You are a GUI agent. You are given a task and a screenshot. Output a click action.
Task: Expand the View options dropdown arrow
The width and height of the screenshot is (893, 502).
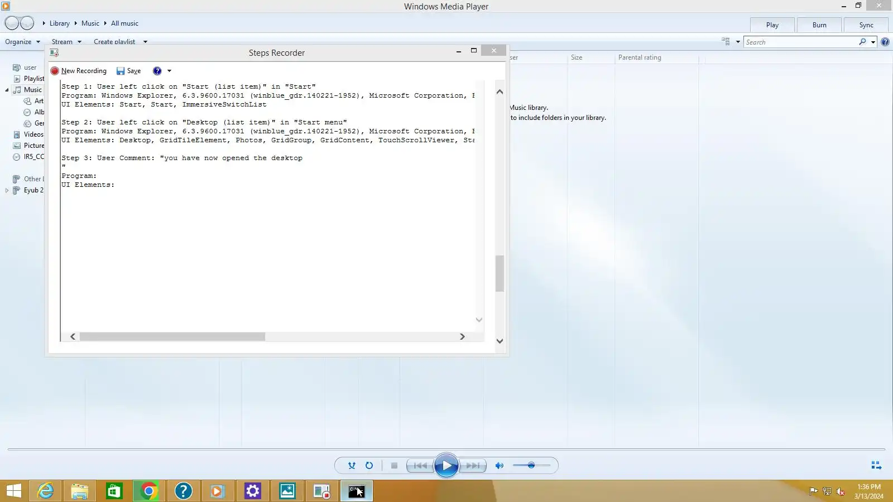click(738, 42)
